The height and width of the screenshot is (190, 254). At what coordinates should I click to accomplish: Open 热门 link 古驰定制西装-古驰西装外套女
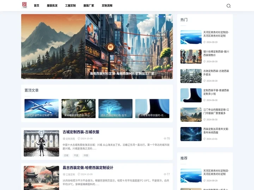pyautogui.click(x=216, y=73)
